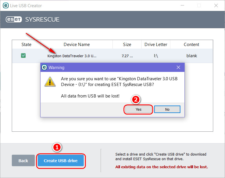The image size is (225, 178).
Task: Close the Live USB Creator window
Action: 216,5
